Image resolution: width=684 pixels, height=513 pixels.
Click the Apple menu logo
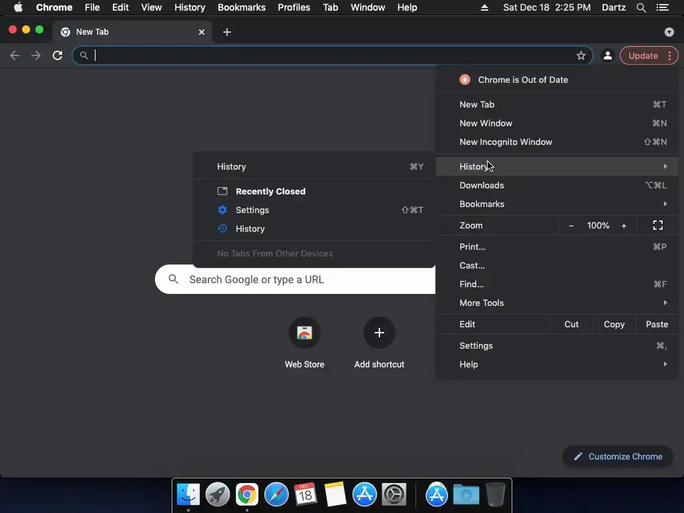[18, 7]
